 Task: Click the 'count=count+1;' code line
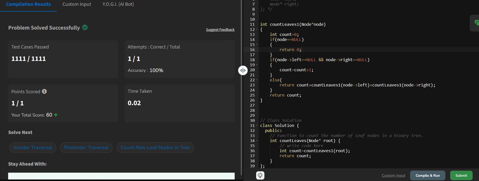(x=296, y=70)
